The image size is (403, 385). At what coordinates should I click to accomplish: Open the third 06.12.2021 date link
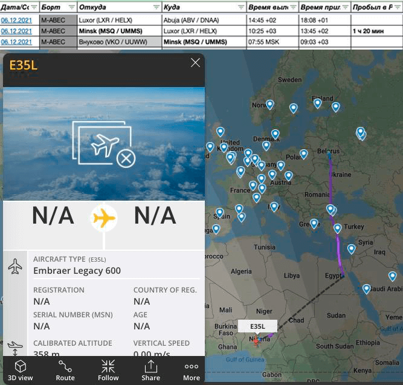click(17, 42)
